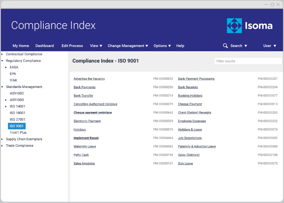Screen dimensions: 284x203
Task: Expand the Trade Compliance tree node
Action: pyautogui.click(x=2, y=146)
